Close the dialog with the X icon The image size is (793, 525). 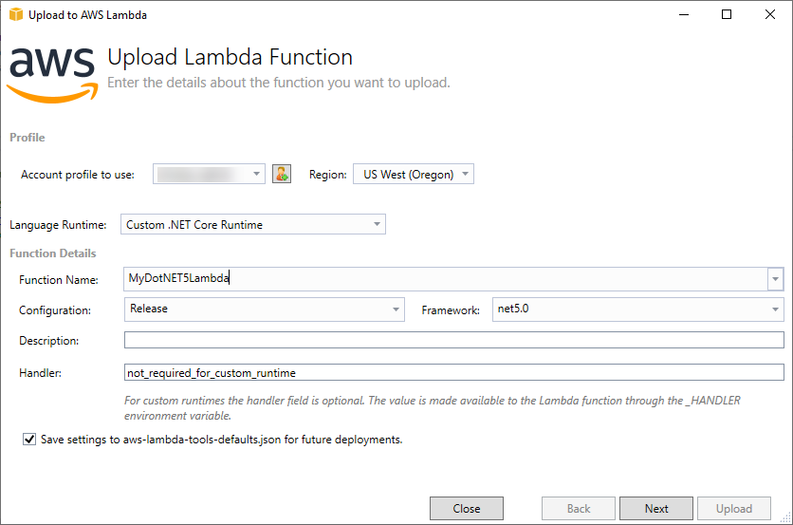(769, 14)
